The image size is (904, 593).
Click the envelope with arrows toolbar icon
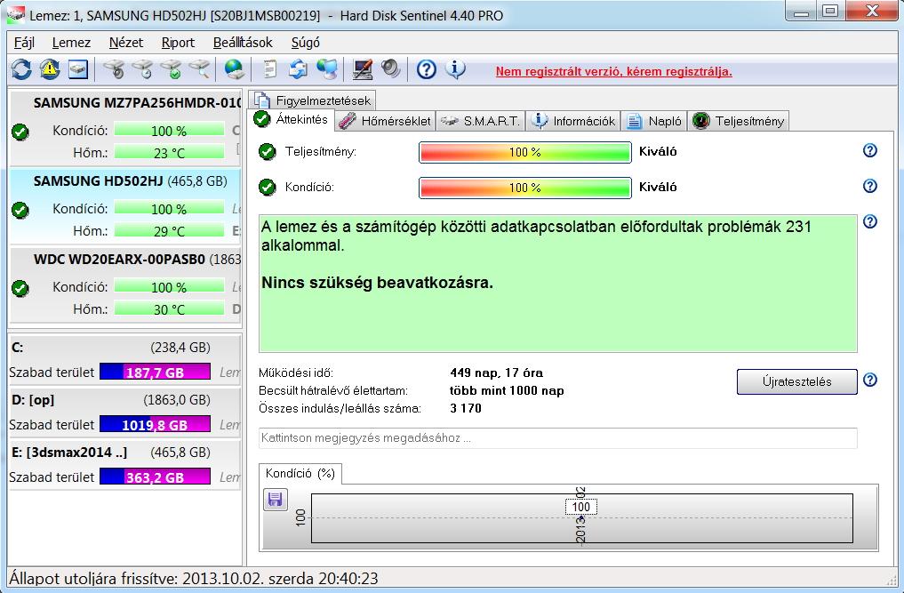(x=298, y=69)
